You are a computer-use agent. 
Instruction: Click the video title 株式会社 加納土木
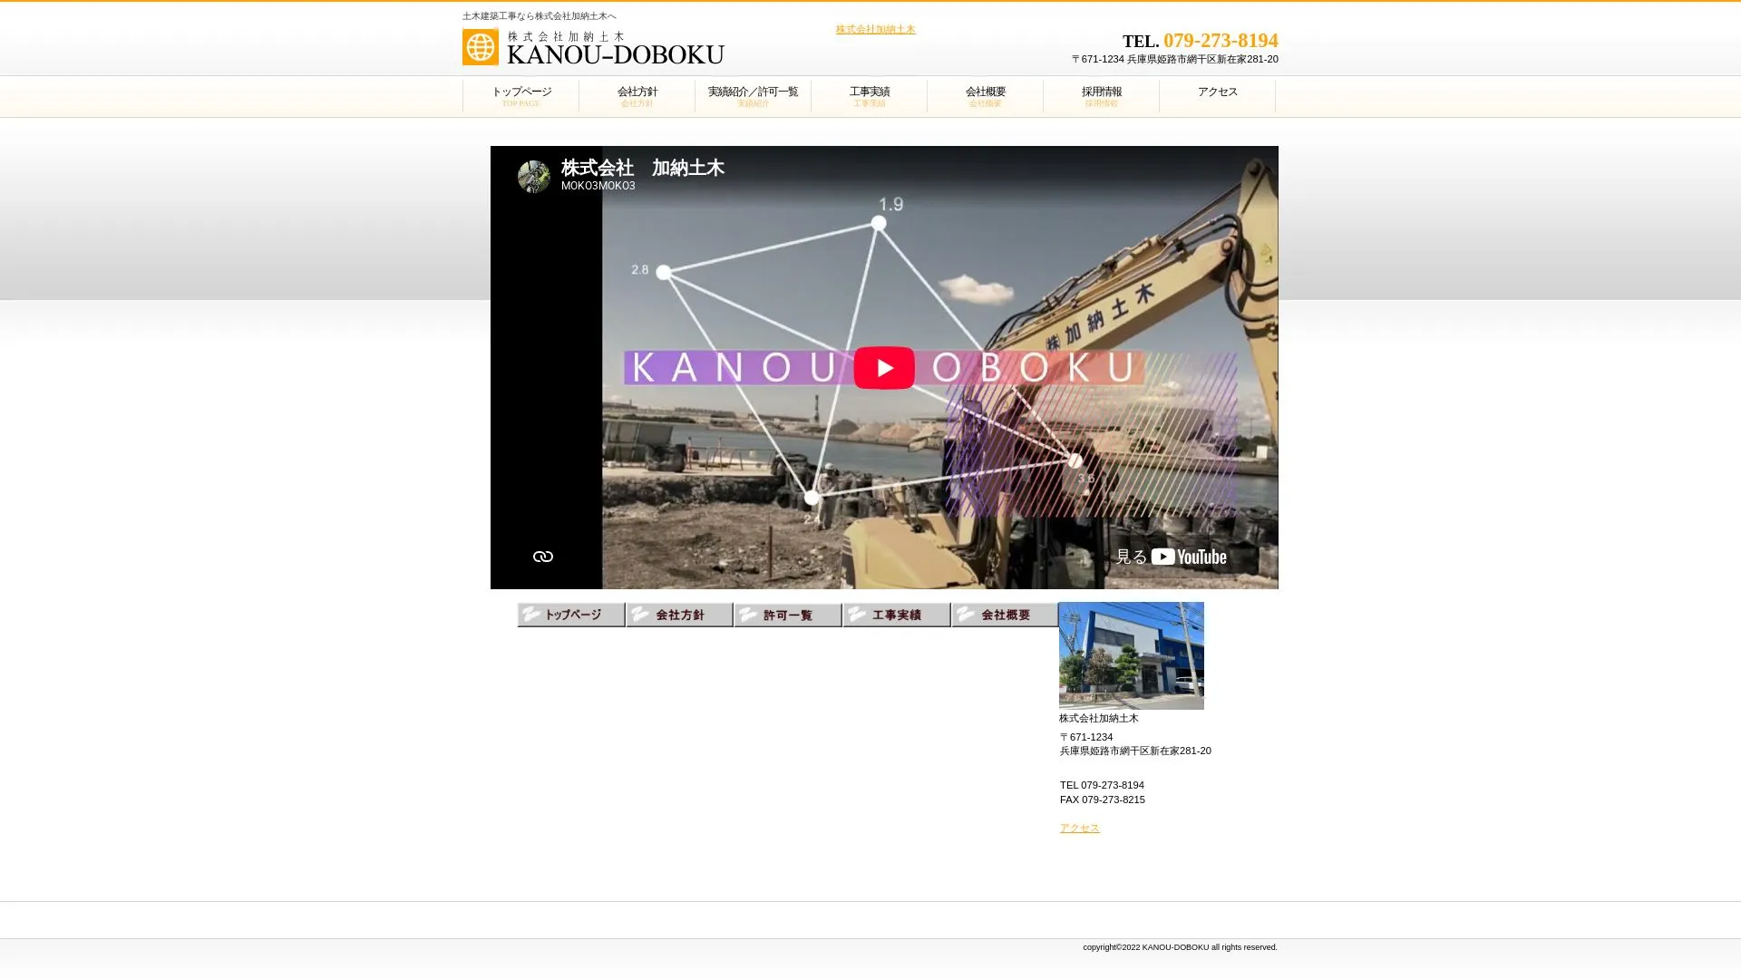tap(642, 168)
